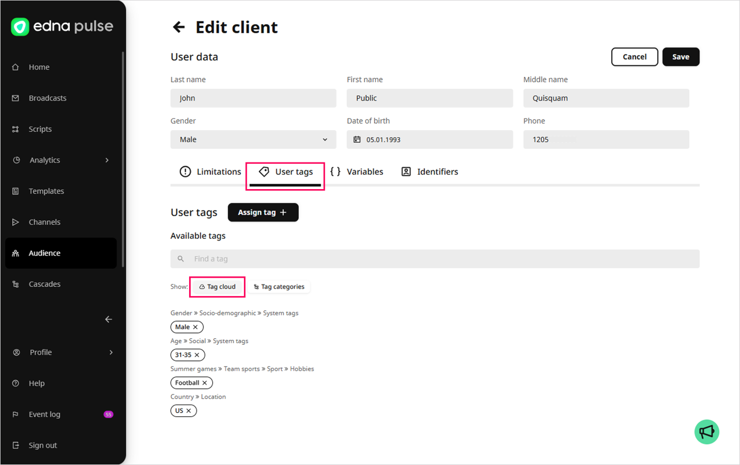Screen dimensions: 740x465
Task: Expand the Analytics sidebar submenu
Action: (x=107, y=160)
